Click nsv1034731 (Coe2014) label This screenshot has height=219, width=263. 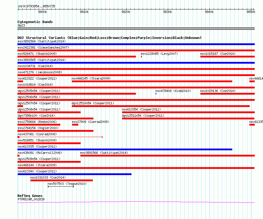[35, 66]
